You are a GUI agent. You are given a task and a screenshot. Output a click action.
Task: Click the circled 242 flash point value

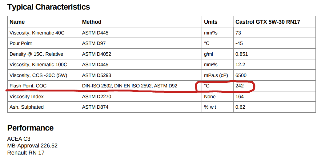[x=239, y=86]
